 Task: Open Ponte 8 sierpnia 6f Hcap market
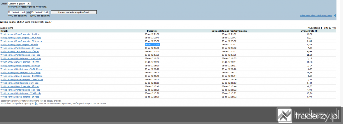(x=20, y=48)
